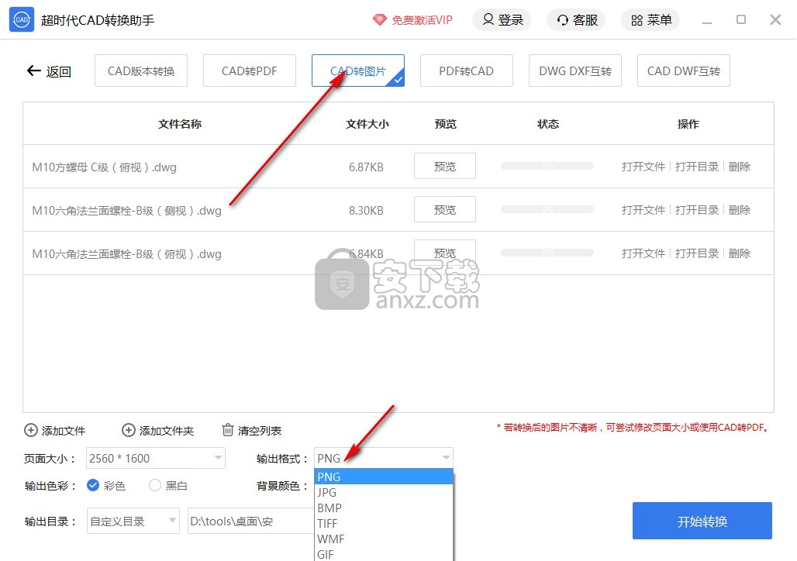Click 打开目录 for 六角法兰面螺栓 俯视 row

coord(697,253)
